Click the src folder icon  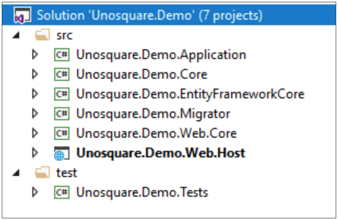[42, 36]
